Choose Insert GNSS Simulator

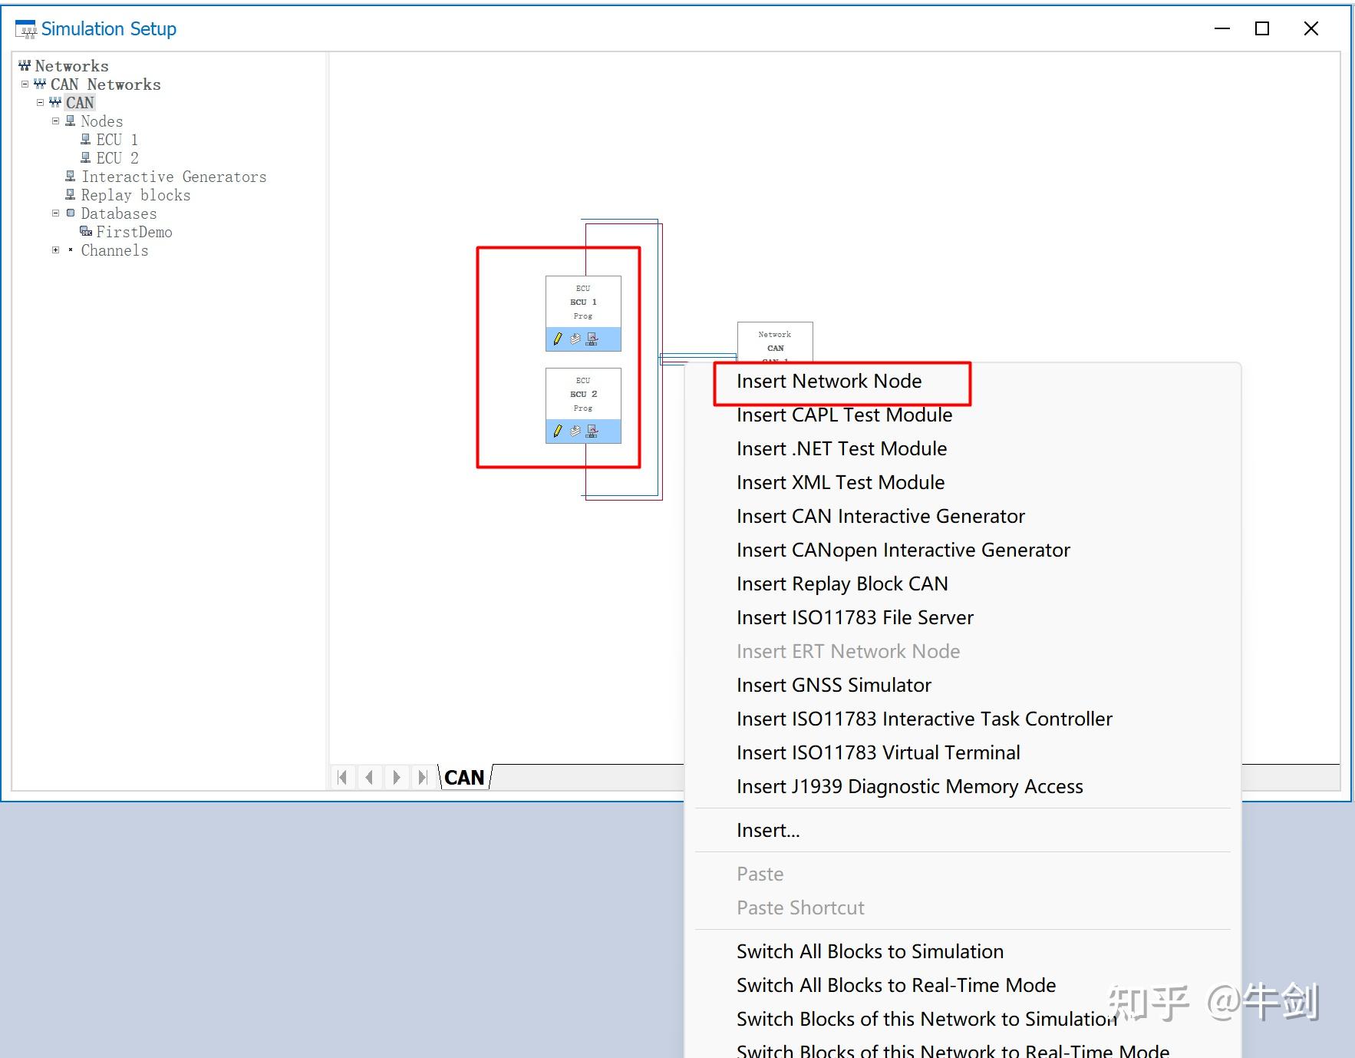[x=833, y=685]
